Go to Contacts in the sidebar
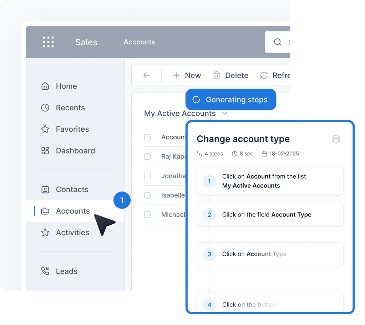Screen dimensions: 365x325 [72, 190]
